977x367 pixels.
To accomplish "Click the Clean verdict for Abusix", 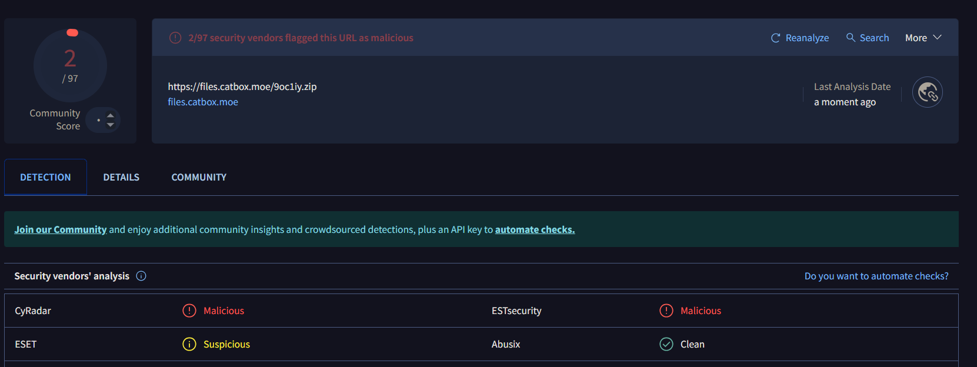I will tap(692, 344).
